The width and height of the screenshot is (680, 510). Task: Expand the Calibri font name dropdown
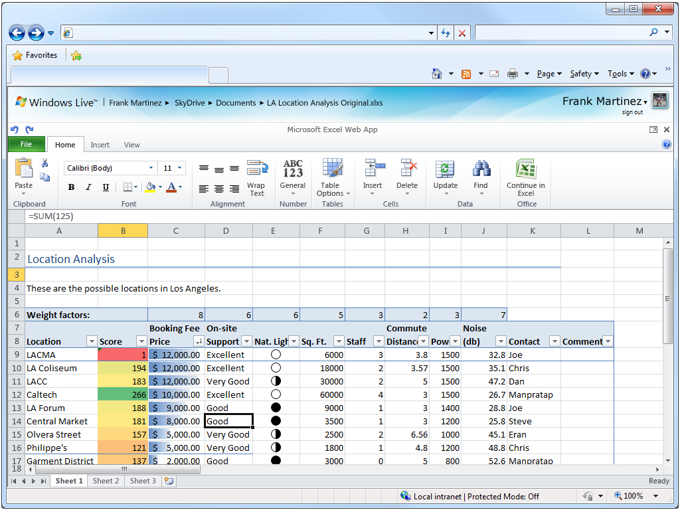(151, 168)
